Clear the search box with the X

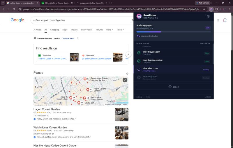(133, 20)
